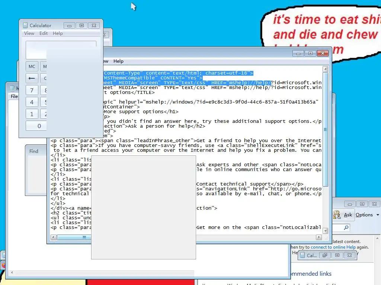Open Help menu in source Notepad window

(x=118, y=61)
